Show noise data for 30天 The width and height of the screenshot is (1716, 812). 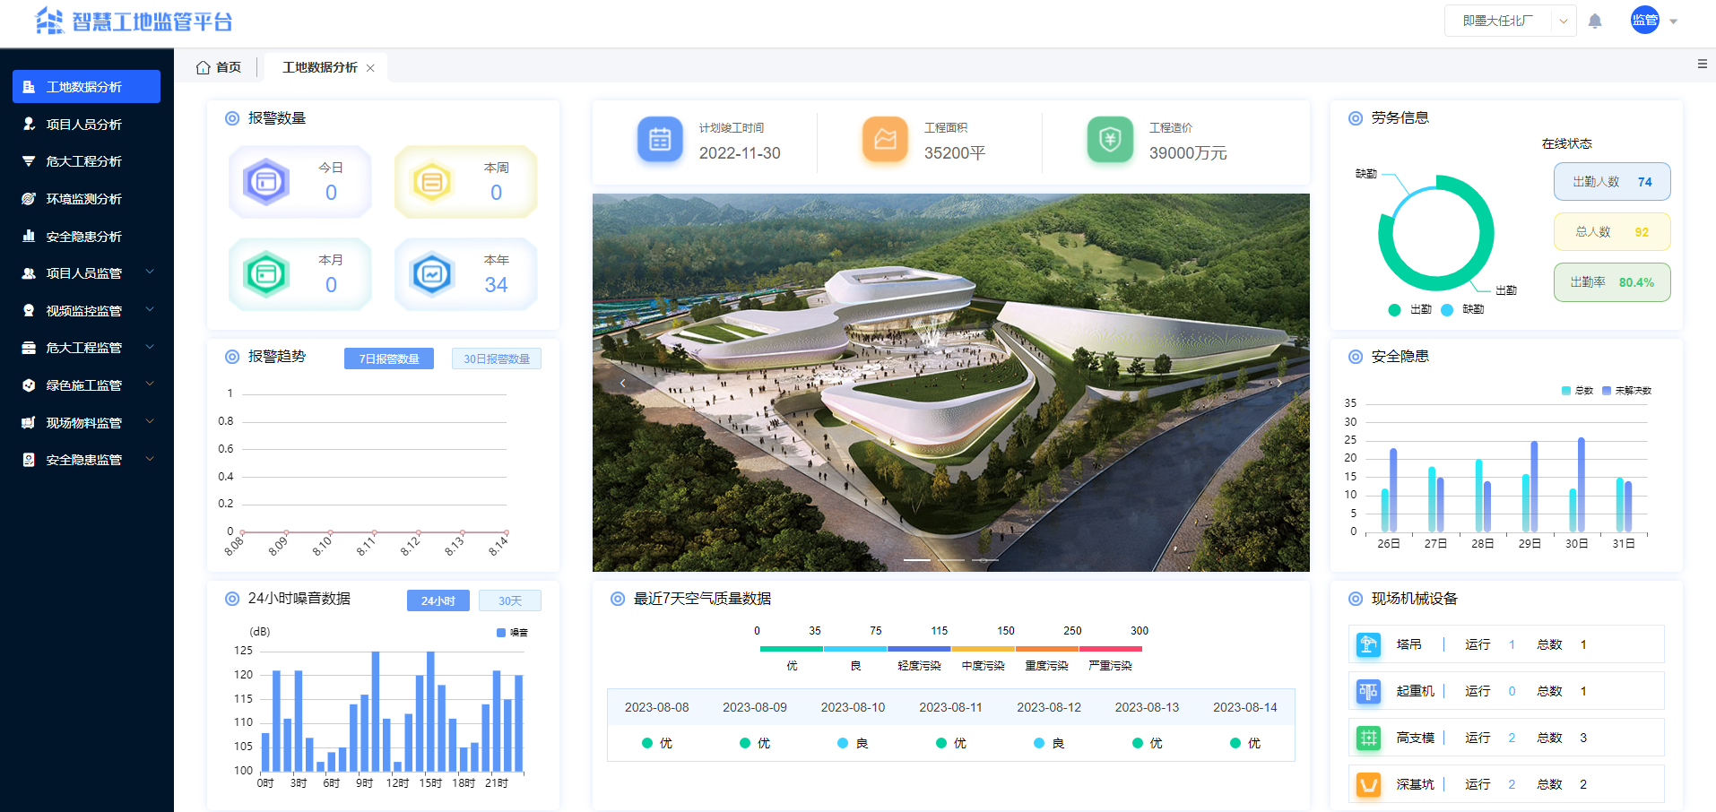click(509, 600)
